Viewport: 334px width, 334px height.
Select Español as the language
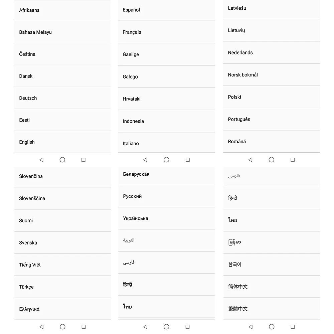166,10
